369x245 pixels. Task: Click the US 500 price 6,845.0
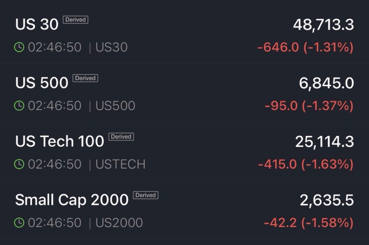[326, 83]
